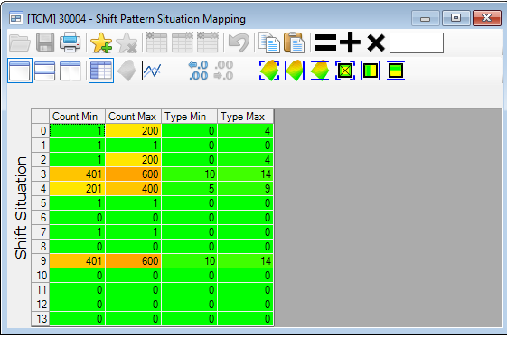This screenshot has height=339, width=507.
Task: Click the Save floppy disk icon
Action: click(x=45, y=42)
